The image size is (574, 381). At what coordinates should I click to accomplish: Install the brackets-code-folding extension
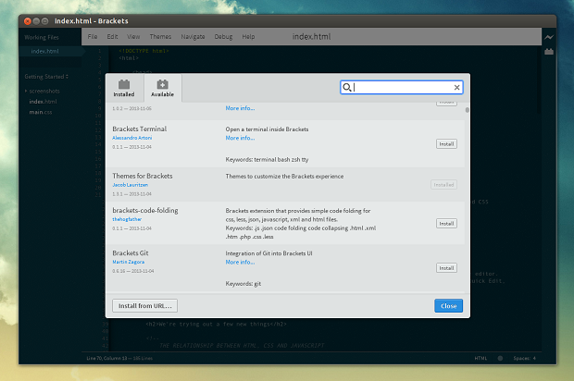pyautogui.click(x=446, y=224)
